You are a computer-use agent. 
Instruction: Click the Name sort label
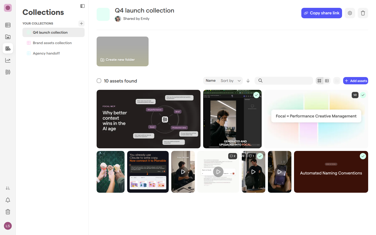click(x=211, y=81)
